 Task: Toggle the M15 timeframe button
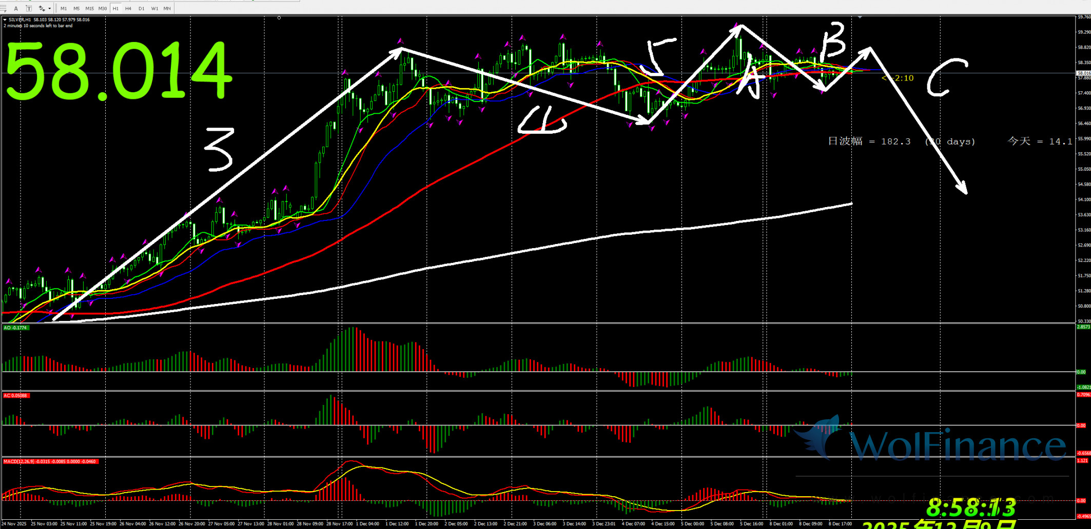pos(89,8)
